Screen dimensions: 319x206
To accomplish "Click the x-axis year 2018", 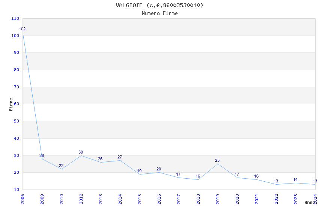I will 198,199.
